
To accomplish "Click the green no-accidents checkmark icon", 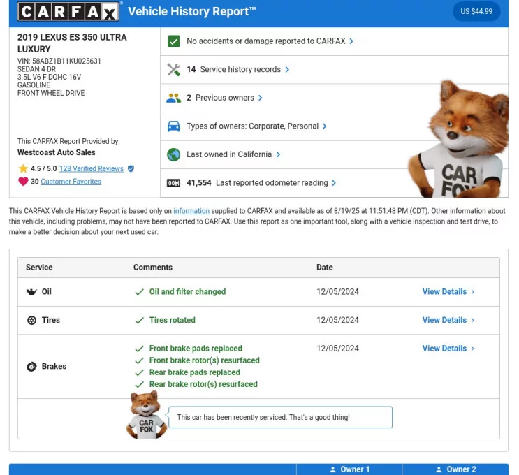I will [174, 41].
